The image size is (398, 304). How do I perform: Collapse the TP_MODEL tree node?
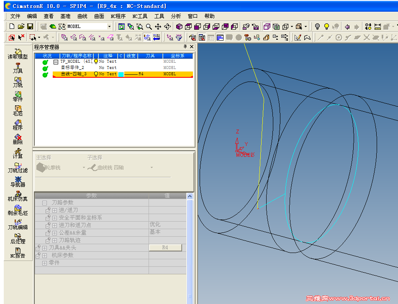click(x=56, y=61)
